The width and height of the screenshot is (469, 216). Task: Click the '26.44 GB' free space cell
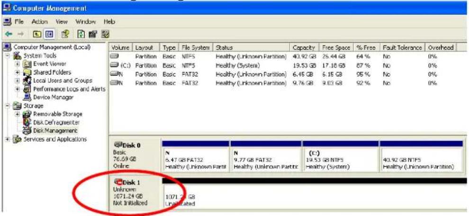tap(333, 56)
